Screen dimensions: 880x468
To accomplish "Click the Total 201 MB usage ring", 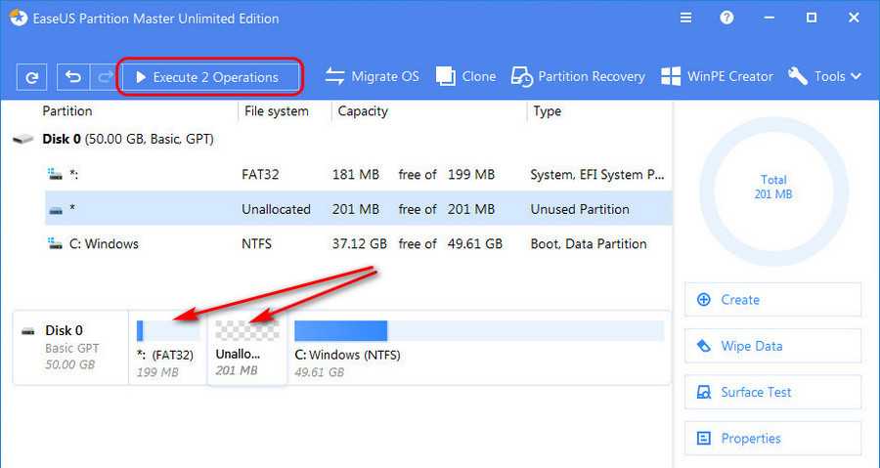I will [773, 191].
